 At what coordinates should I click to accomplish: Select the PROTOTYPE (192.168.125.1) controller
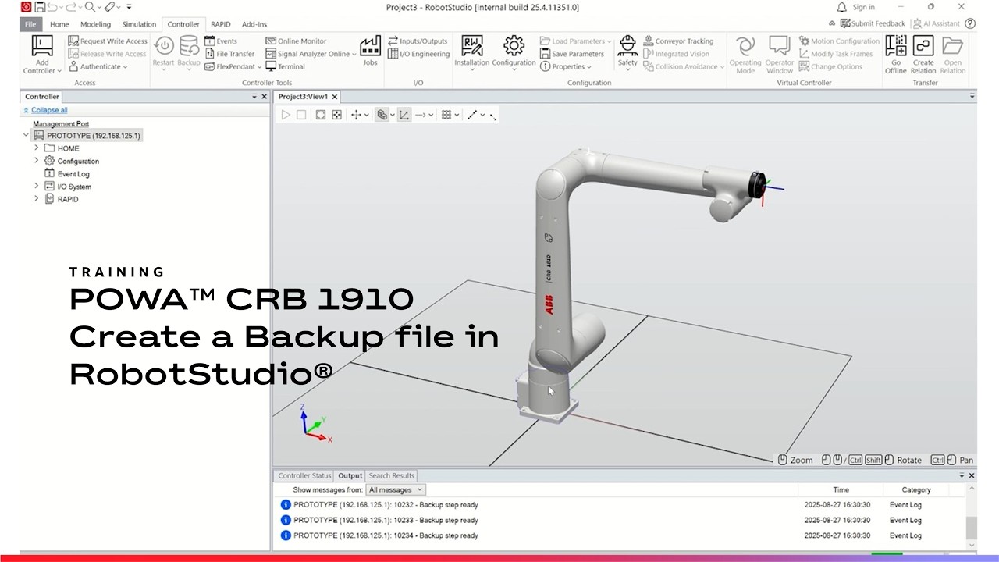click(x=87, y=135)
